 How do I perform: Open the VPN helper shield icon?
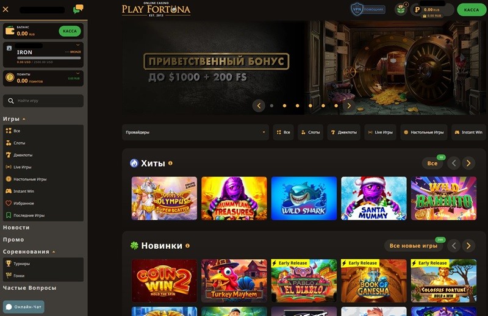pos(357,9)
